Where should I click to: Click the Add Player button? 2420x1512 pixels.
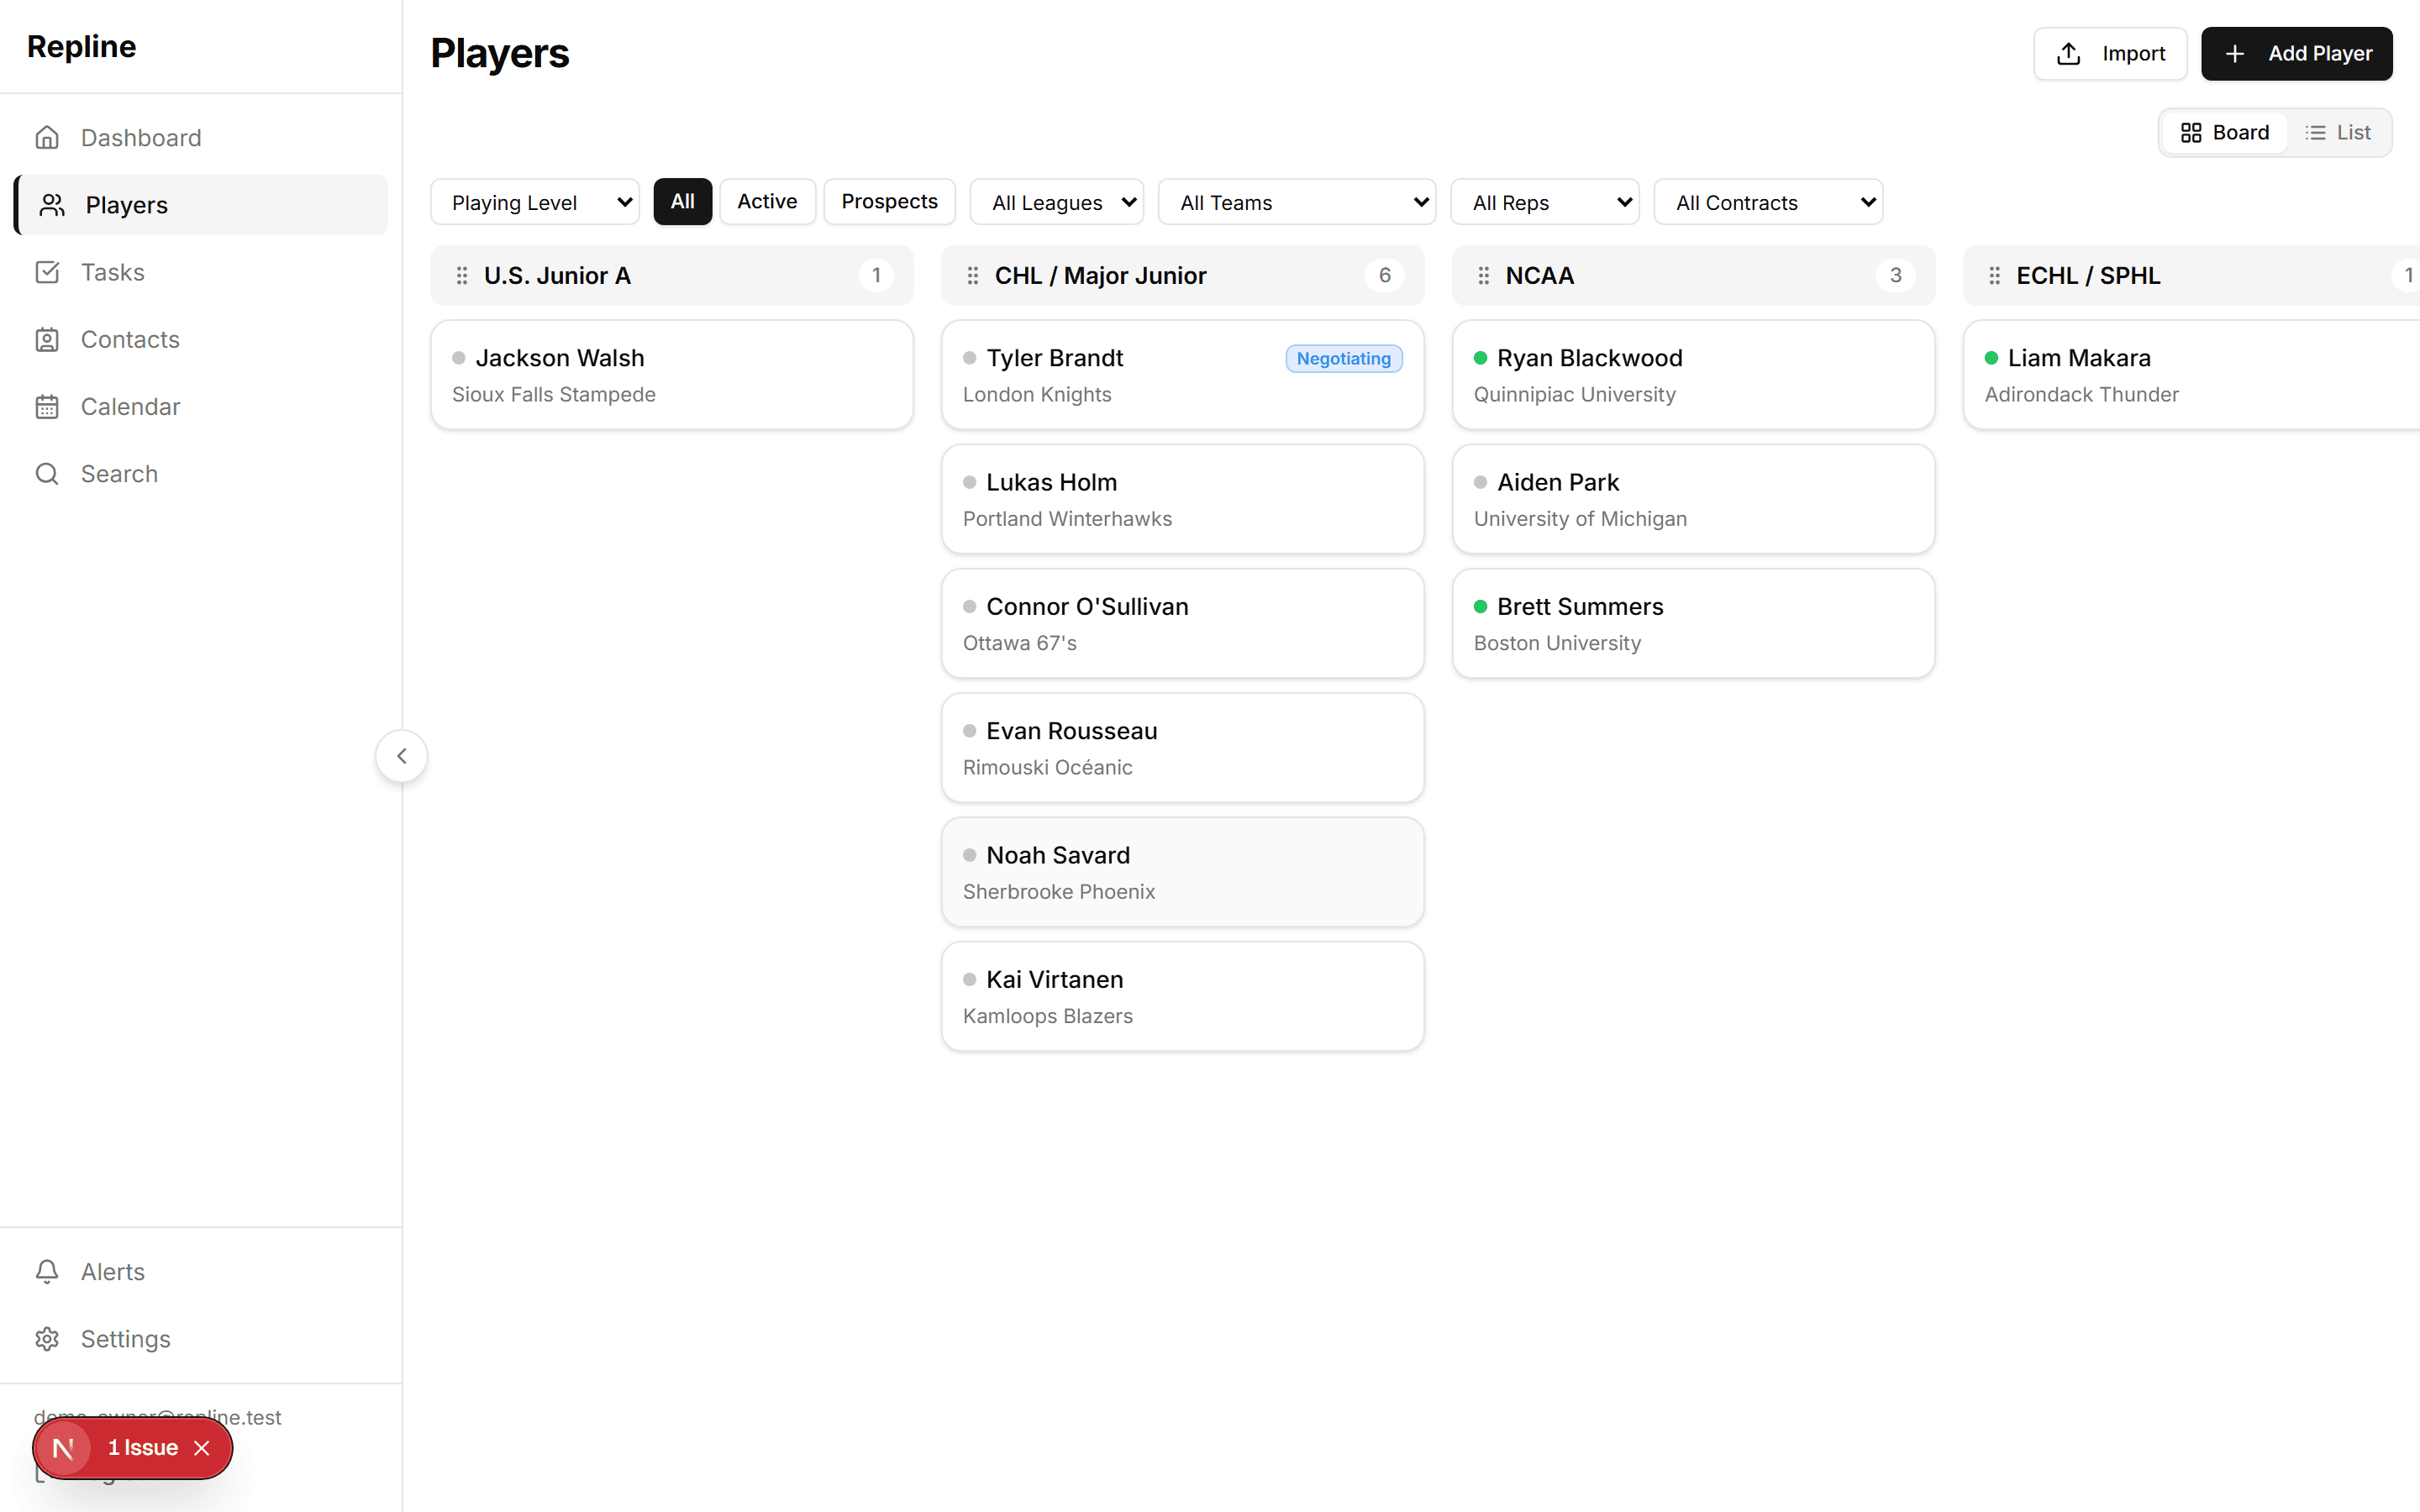2296,53
